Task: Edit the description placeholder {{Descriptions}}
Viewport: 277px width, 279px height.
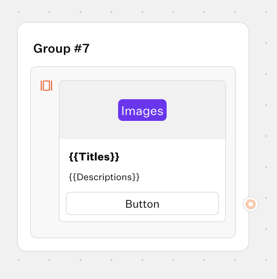Action: 104,177
